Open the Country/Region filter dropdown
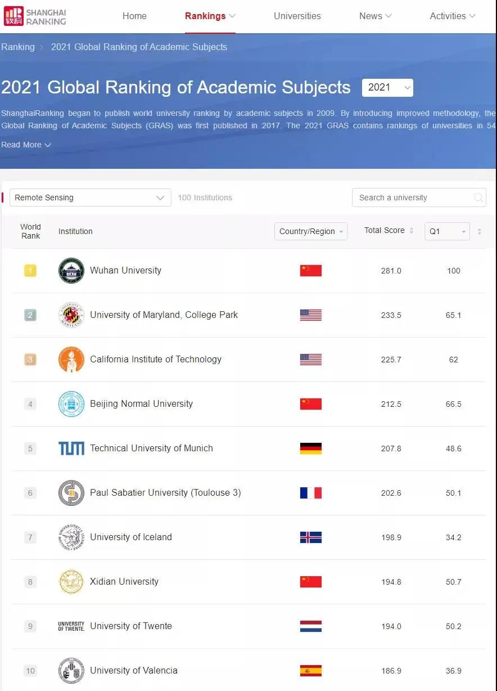 point(311,231)
